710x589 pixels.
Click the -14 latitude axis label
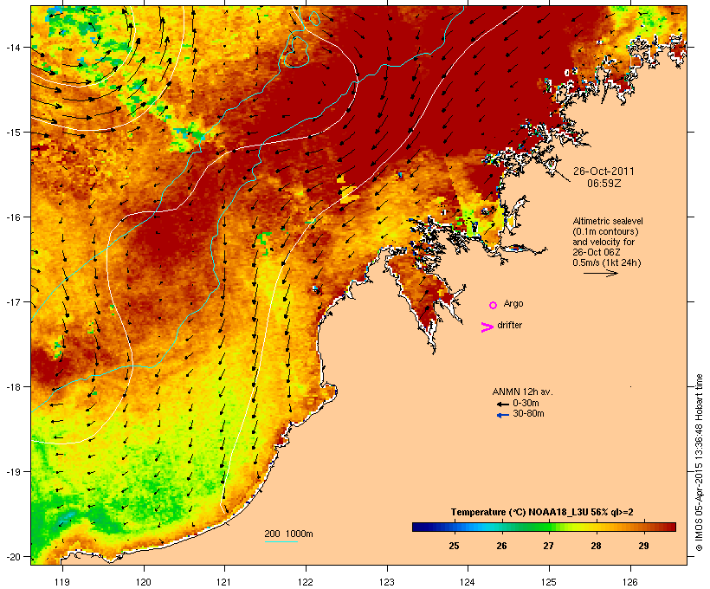point(13,48)
